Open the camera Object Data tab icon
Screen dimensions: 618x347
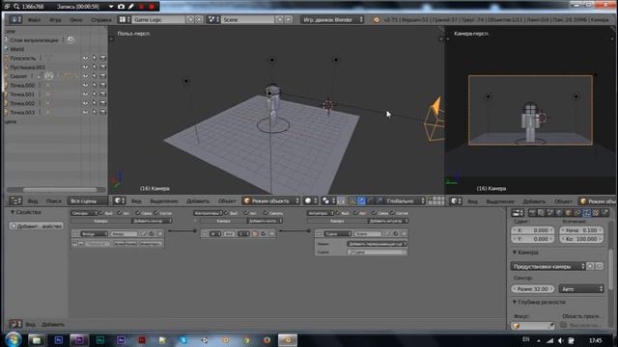point(587,213)
